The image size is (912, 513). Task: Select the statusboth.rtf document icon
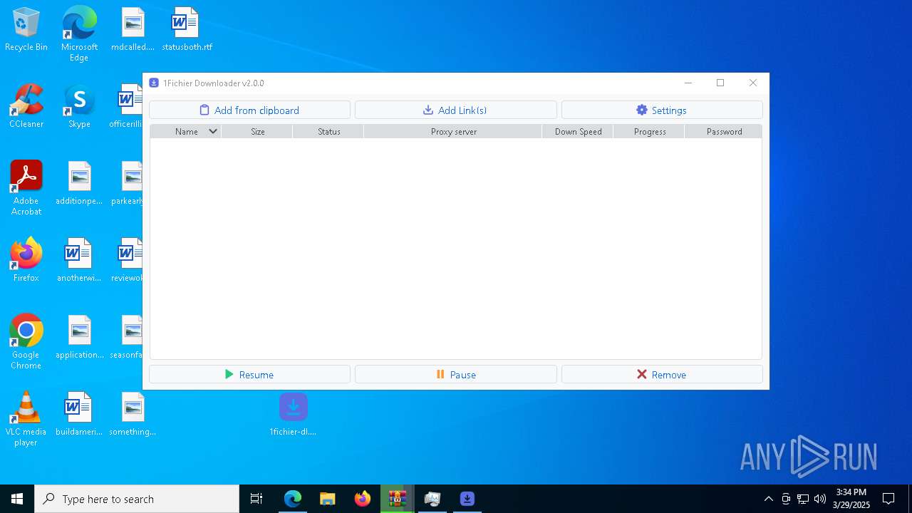187,30
